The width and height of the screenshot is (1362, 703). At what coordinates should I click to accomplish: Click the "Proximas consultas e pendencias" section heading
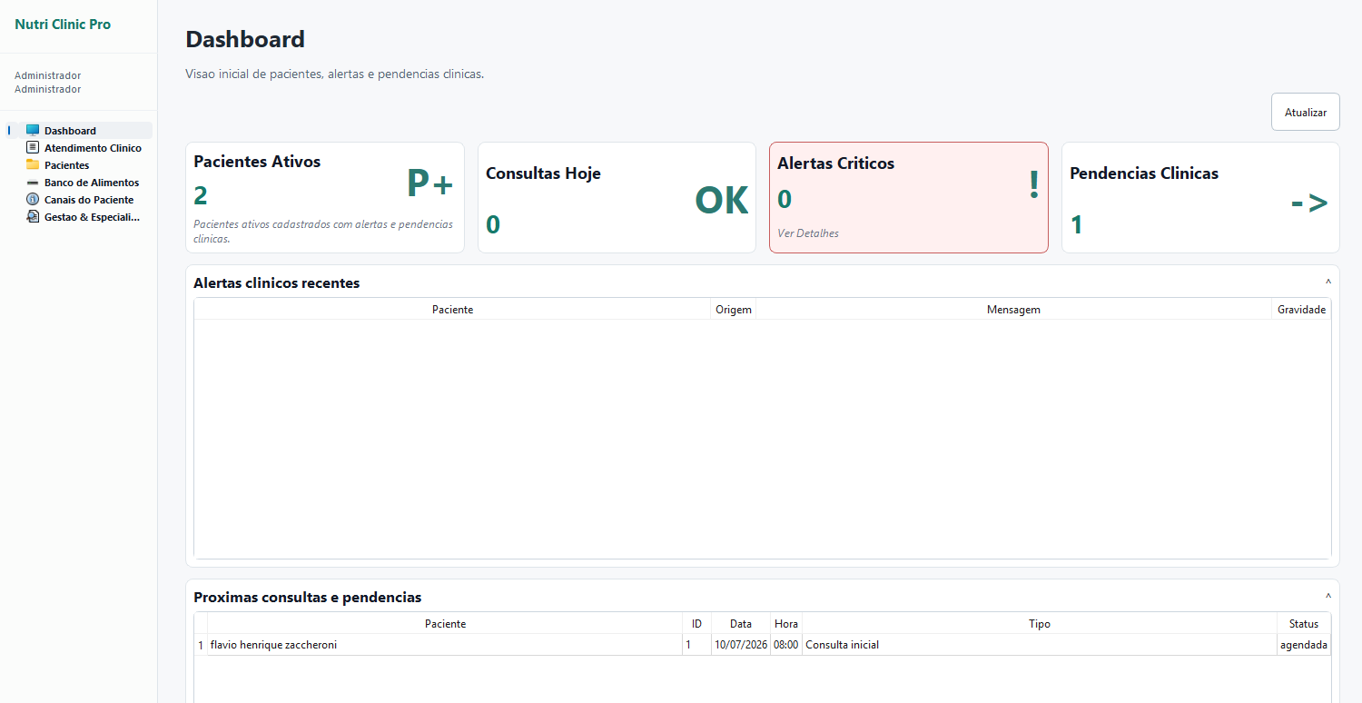click(308, 598)
